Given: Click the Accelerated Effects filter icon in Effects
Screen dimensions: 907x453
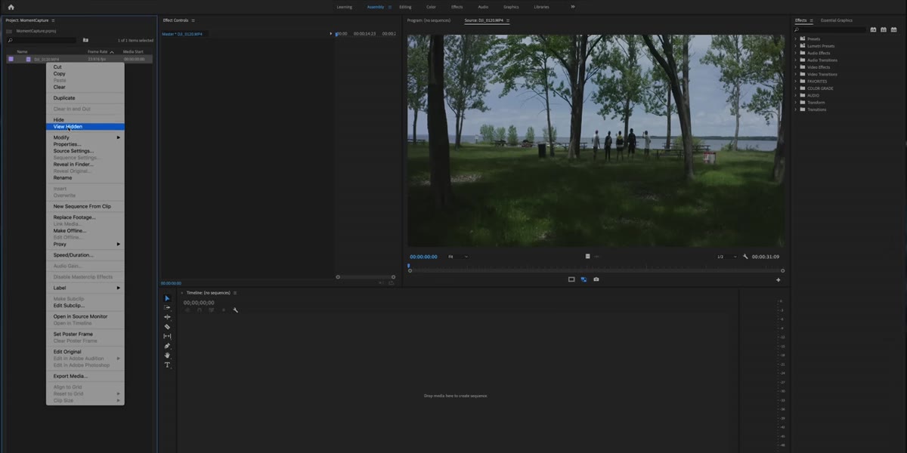Looking at the screenshot, I should click(x=873, y=29).
